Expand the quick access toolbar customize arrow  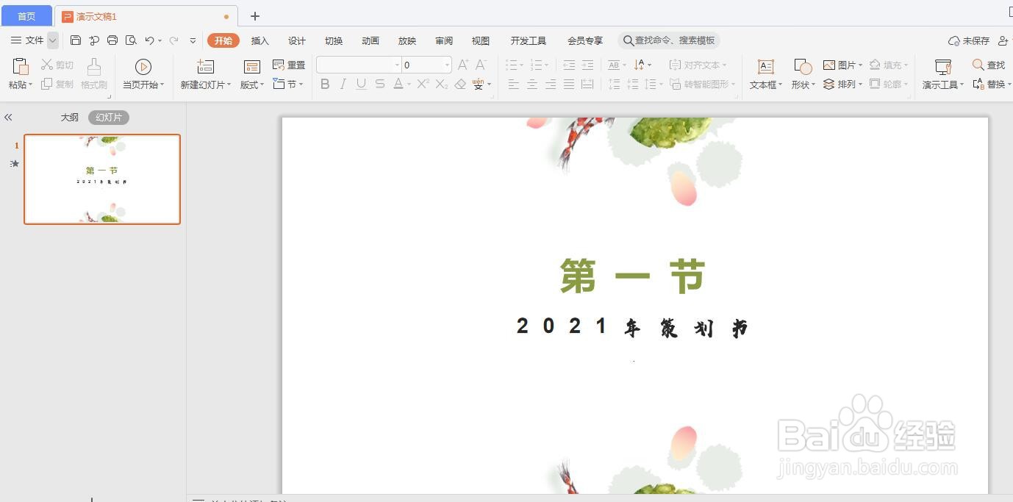point(193,40)
